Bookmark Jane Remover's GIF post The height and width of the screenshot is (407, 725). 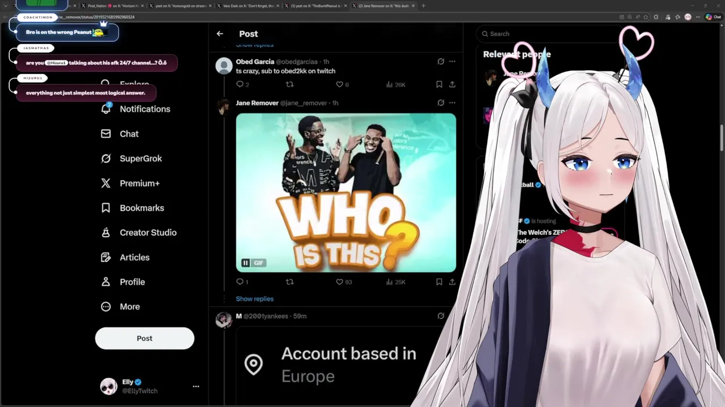[x=439, y=282]
